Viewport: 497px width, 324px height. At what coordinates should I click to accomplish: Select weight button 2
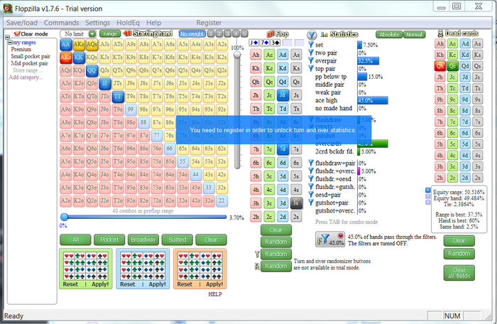pos(219,33)
